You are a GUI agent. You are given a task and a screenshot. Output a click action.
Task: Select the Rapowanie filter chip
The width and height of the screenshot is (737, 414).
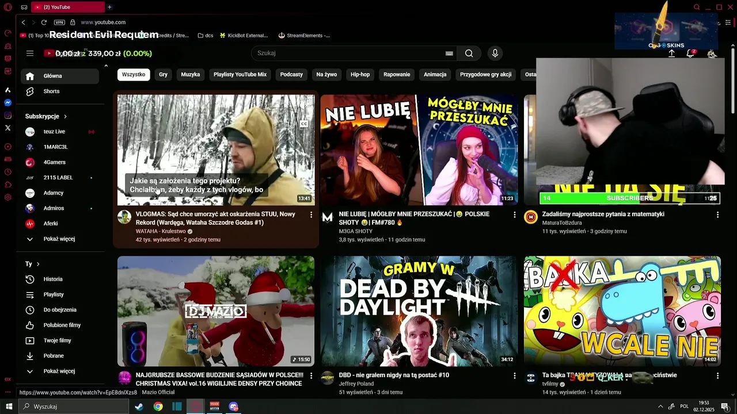[397, 75]
